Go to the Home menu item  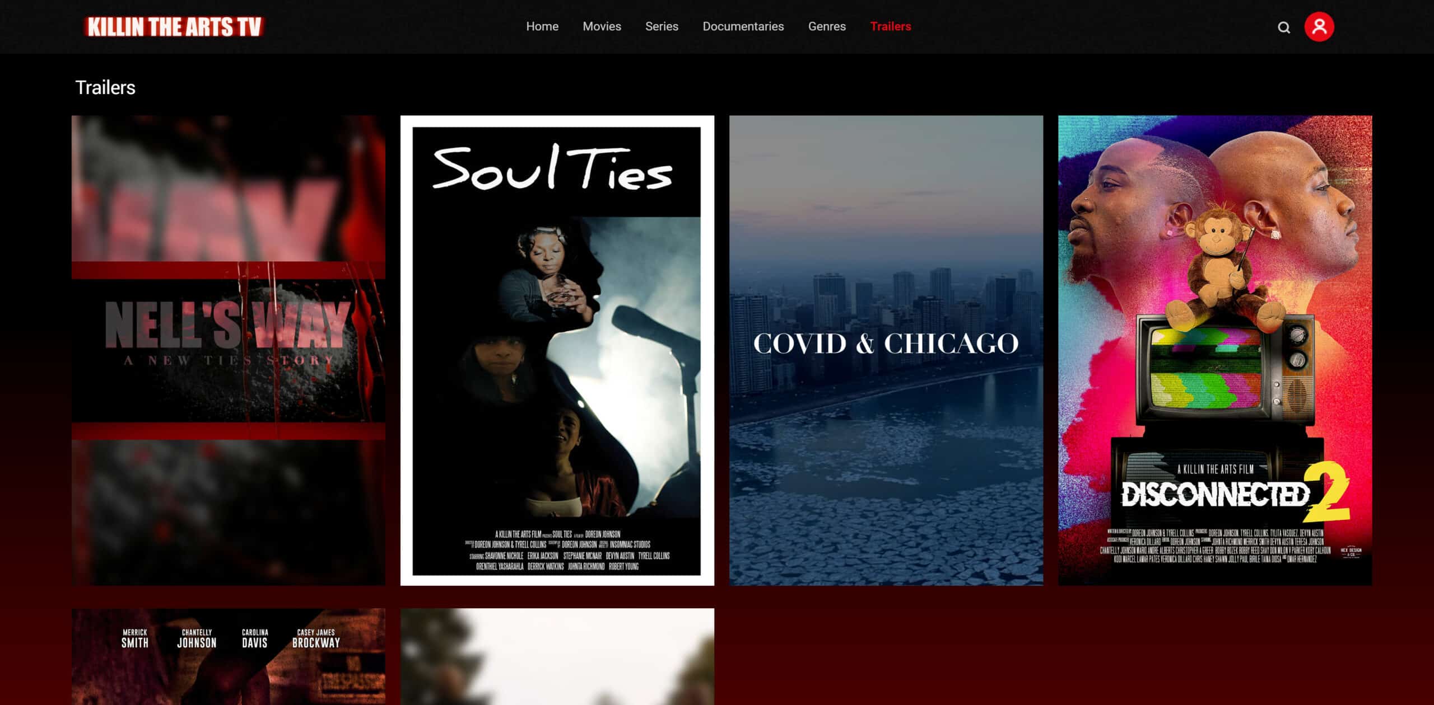pos(542,26)
